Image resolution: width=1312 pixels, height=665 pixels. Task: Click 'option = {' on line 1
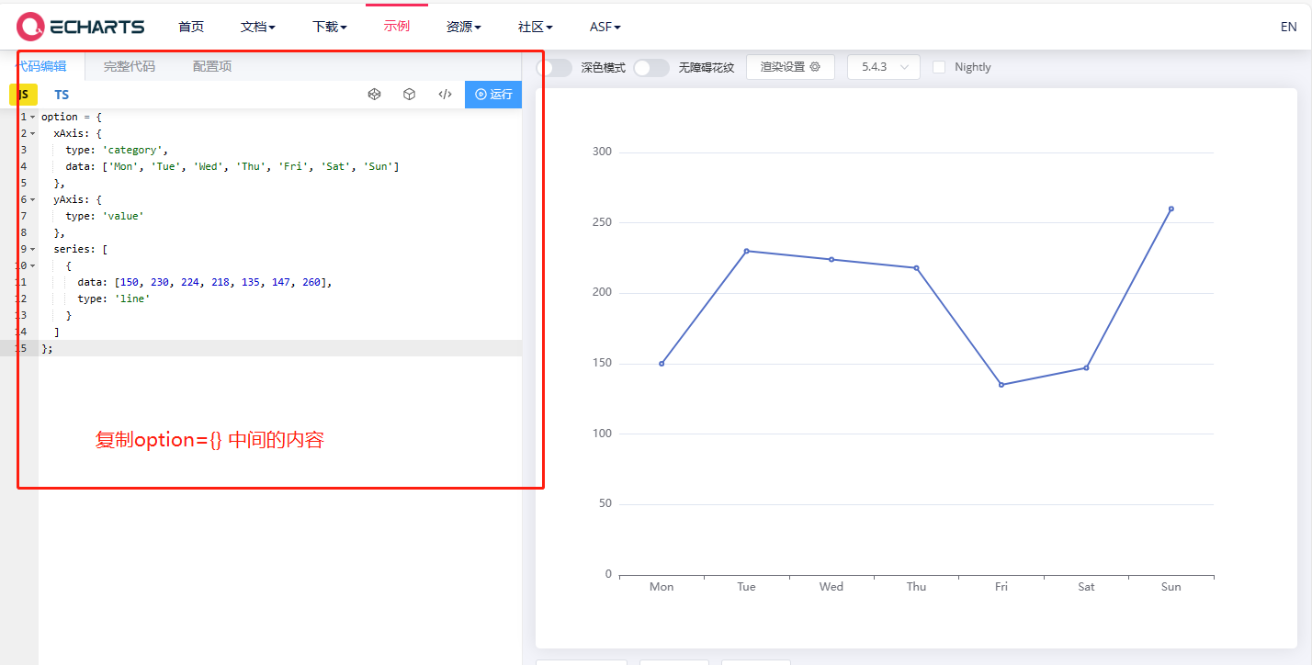72,117
